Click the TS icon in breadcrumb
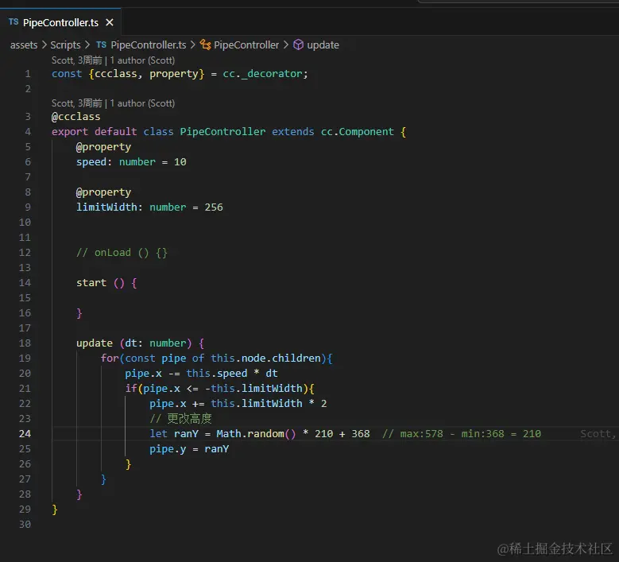Viewport: 619px width, 562px height. pyautogui.click(x=102, y=45)
